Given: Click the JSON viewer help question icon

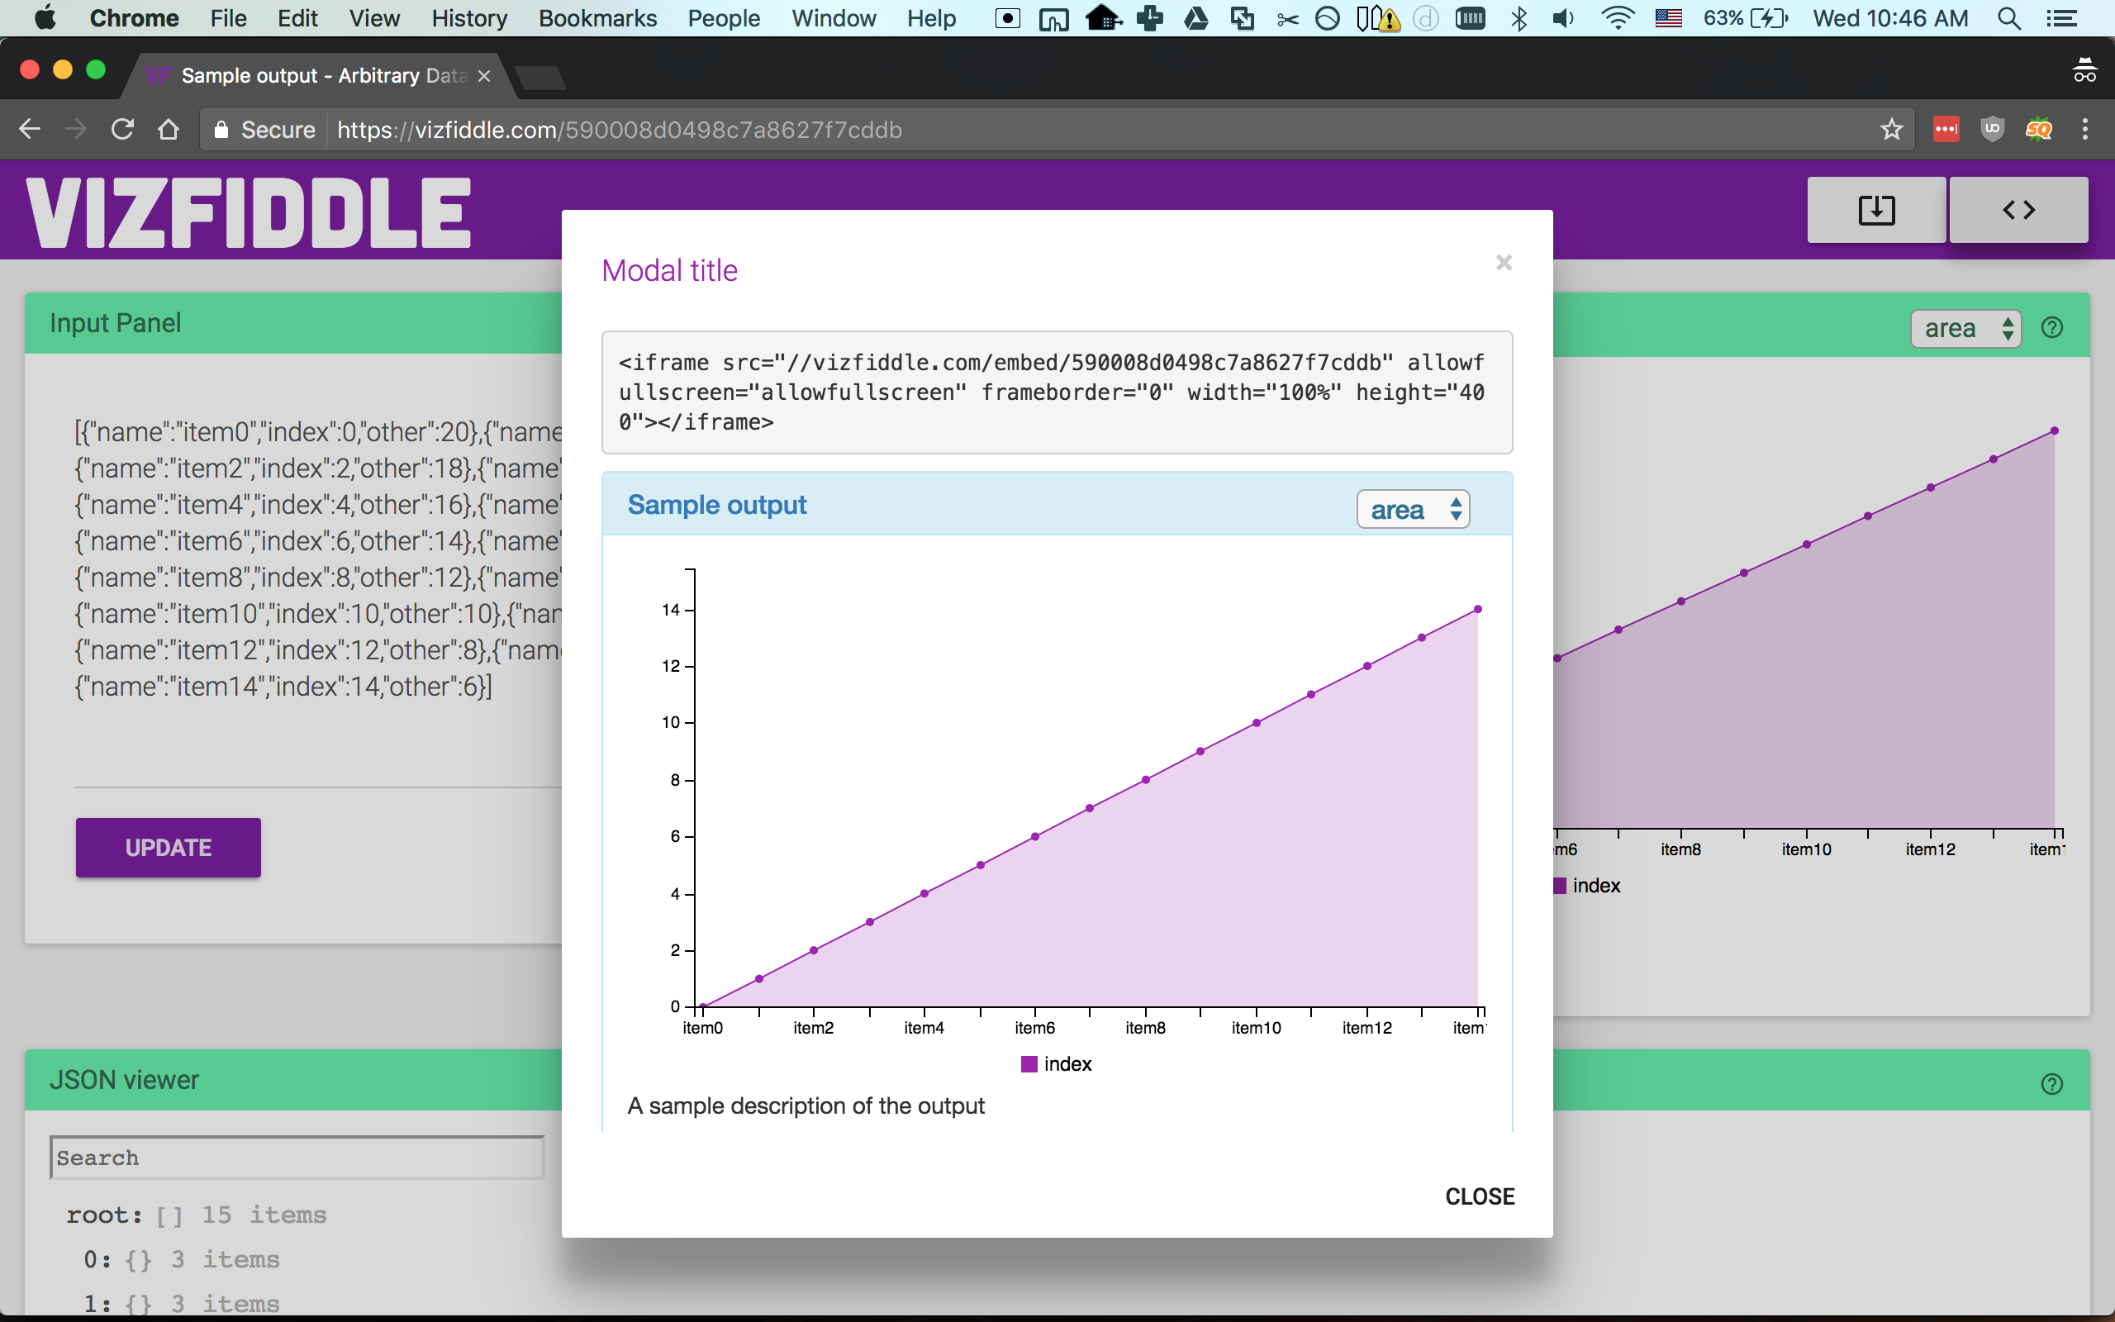Looking at the screenshot, I should tap(2051, 1084).
